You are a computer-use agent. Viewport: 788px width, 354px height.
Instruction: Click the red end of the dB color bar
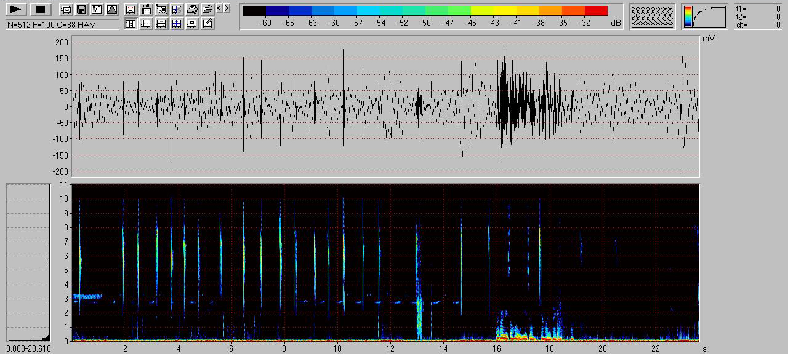(x=596, y=10)
